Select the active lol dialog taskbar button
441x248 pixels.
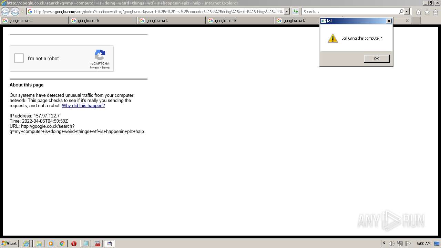click(109, 244)
